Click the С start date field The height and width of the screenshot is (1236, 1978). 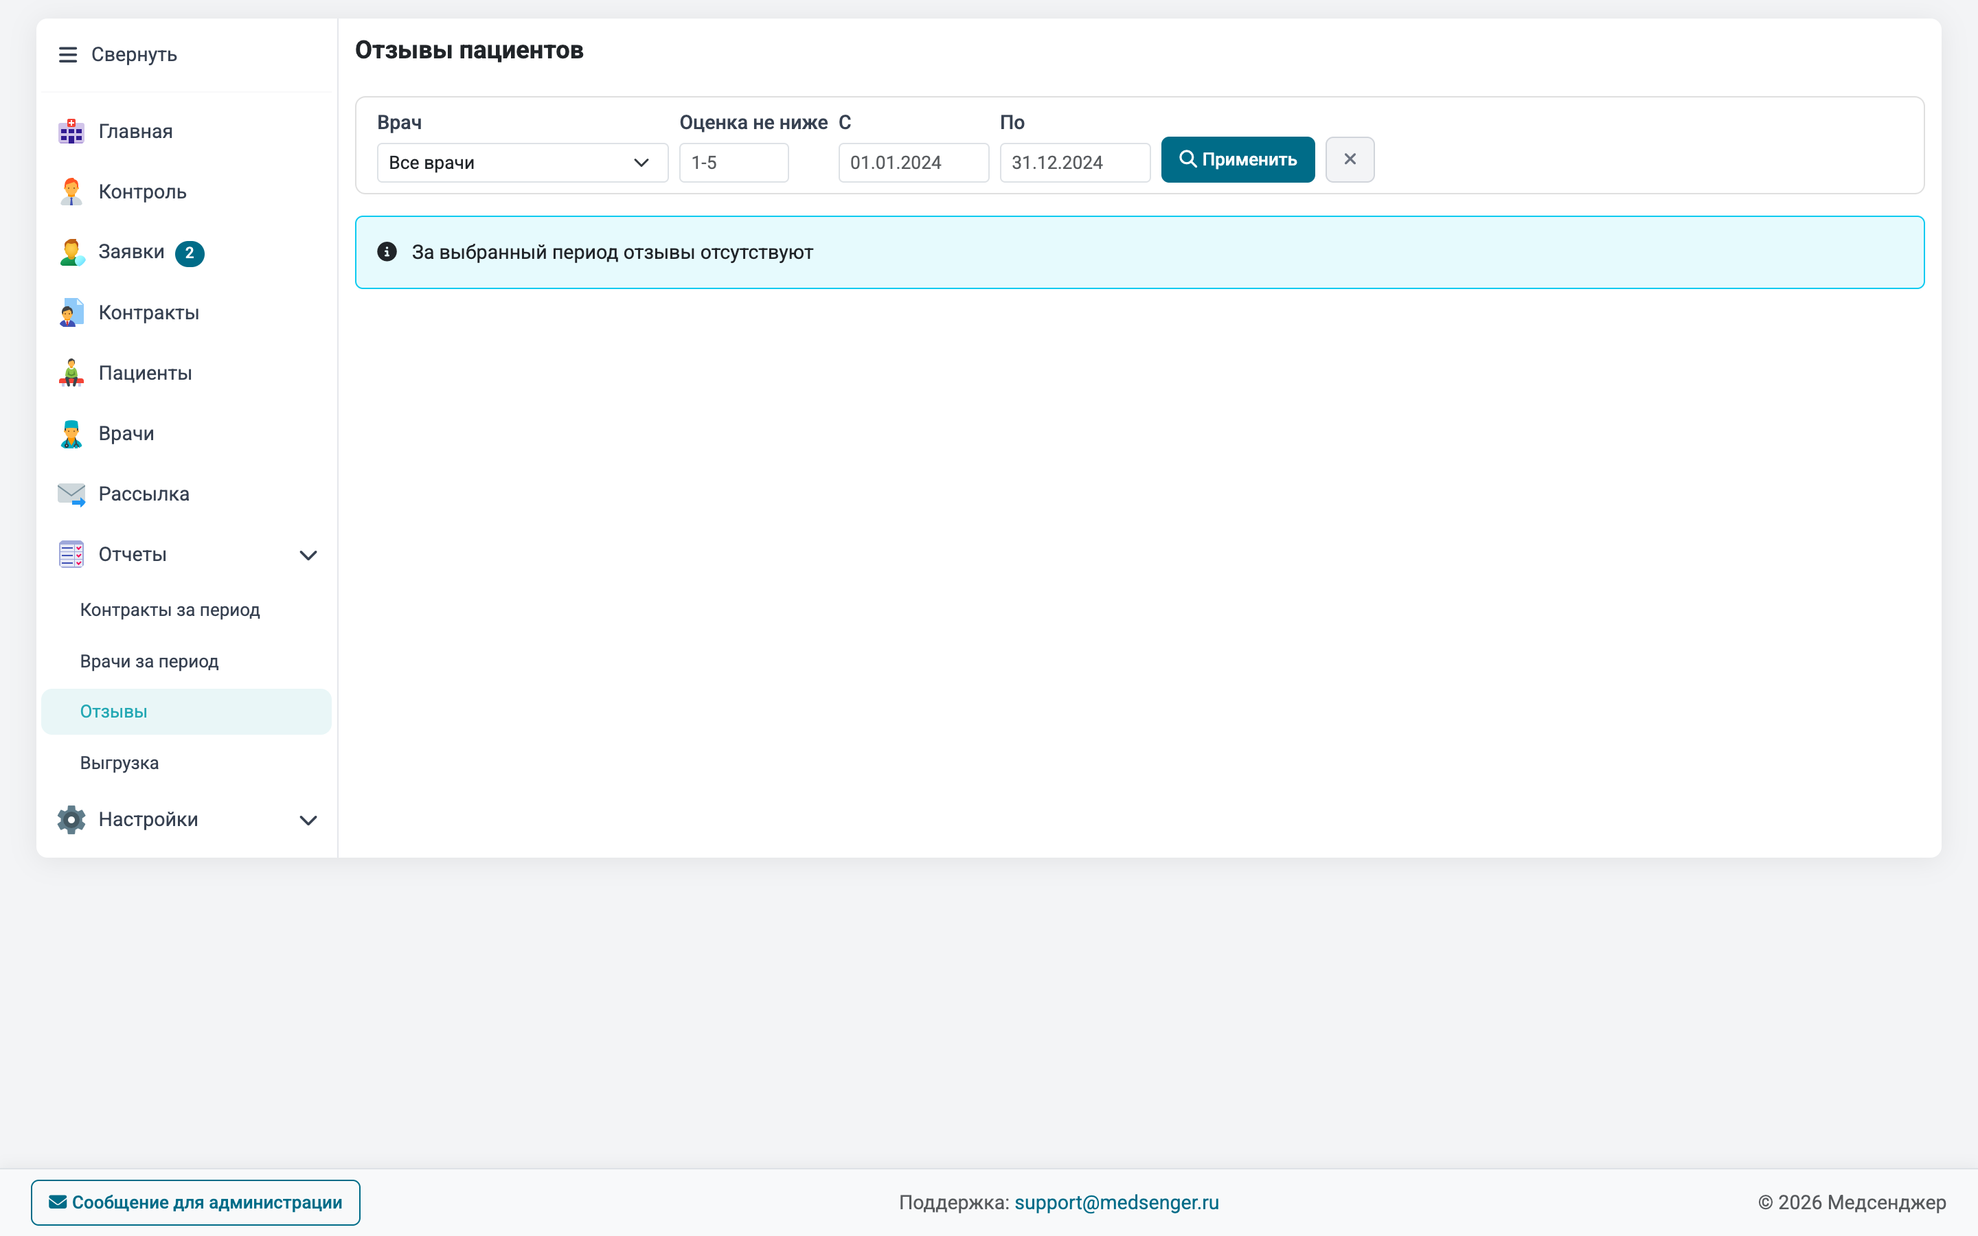[913, 163]
